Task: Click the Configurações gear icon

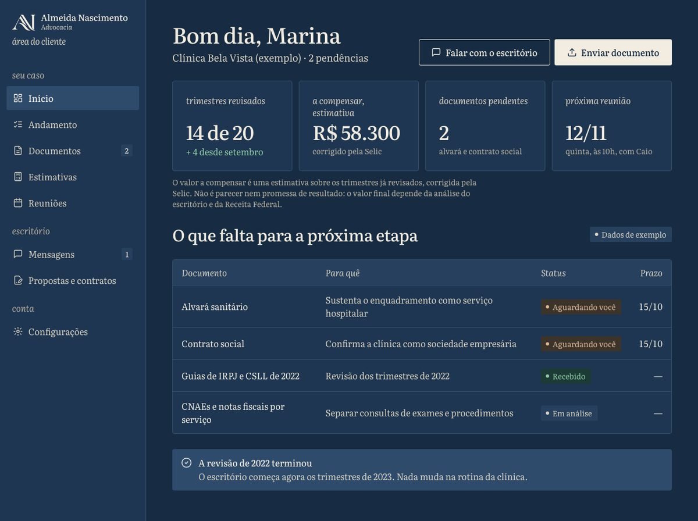Action: coord(18,331)
